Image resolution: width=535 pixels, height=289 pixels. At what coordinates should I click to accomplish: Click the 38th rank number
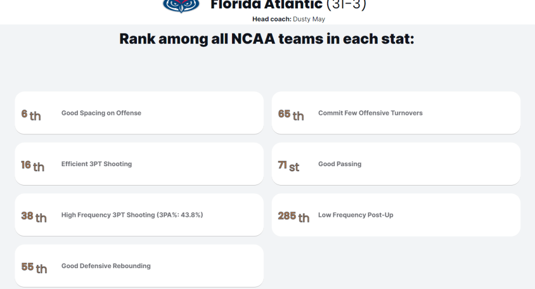click(x=33, y=216)
